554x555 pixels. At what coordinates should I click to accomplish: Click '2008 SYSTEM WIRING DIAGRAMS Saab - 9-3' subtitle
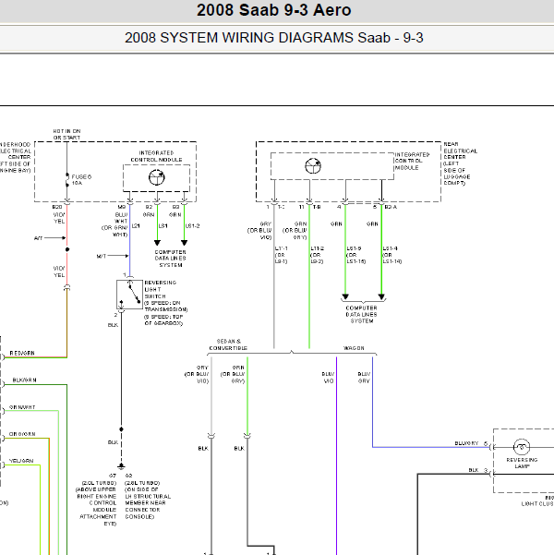pos(273,38)
